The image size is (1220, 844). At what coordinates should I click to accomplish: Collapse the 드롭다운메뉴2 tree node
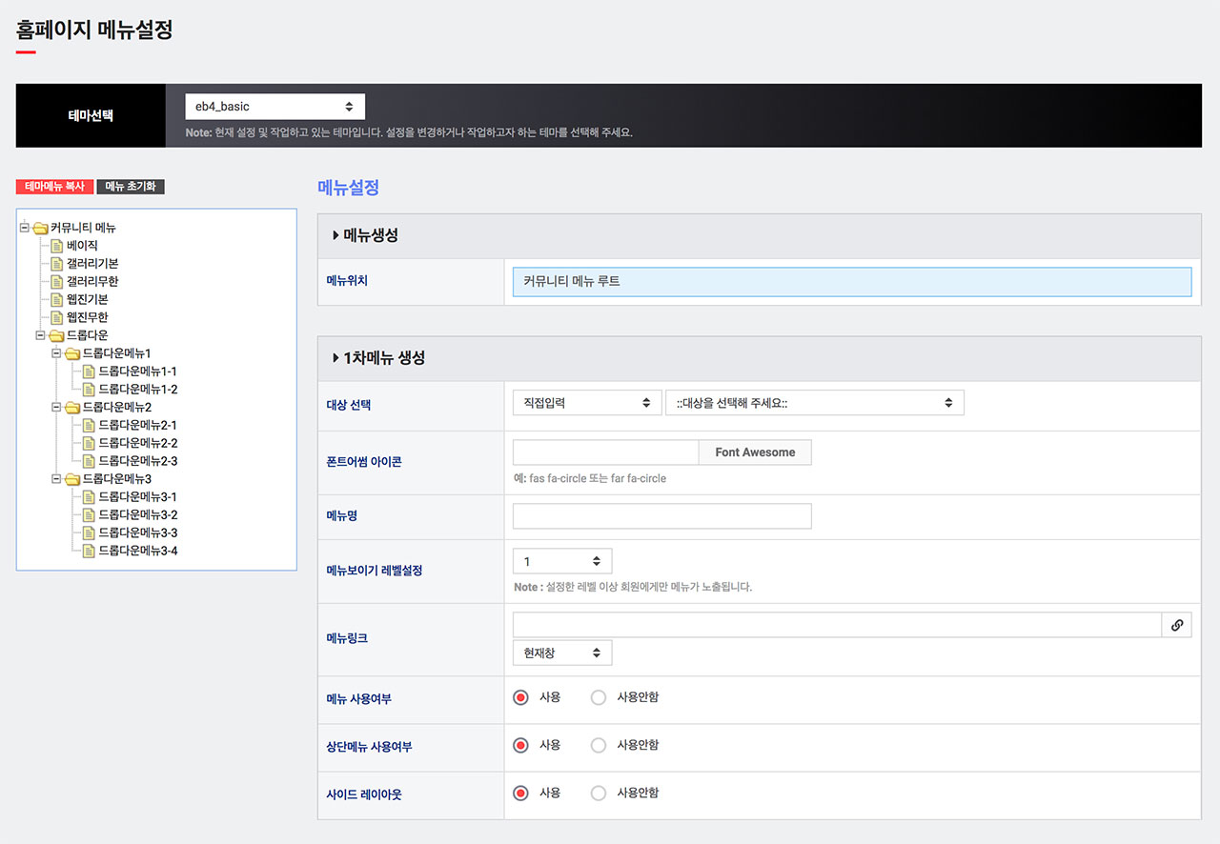point(57,407)
